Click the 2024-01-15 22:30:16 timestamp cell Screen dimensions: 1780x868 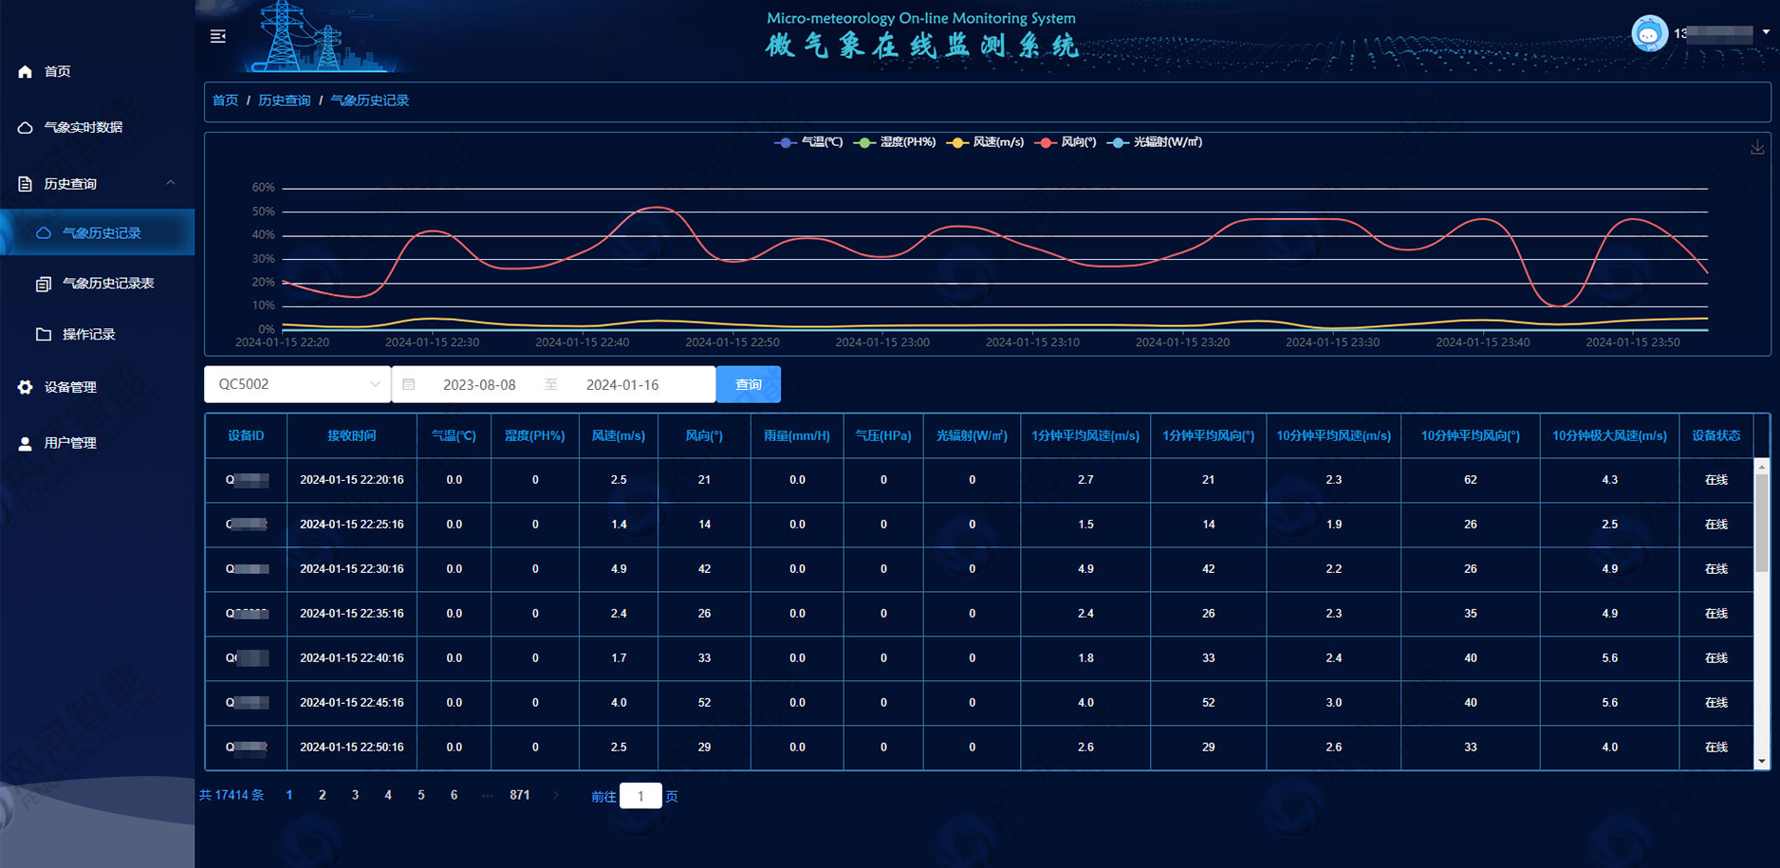[x=352, y=569]
